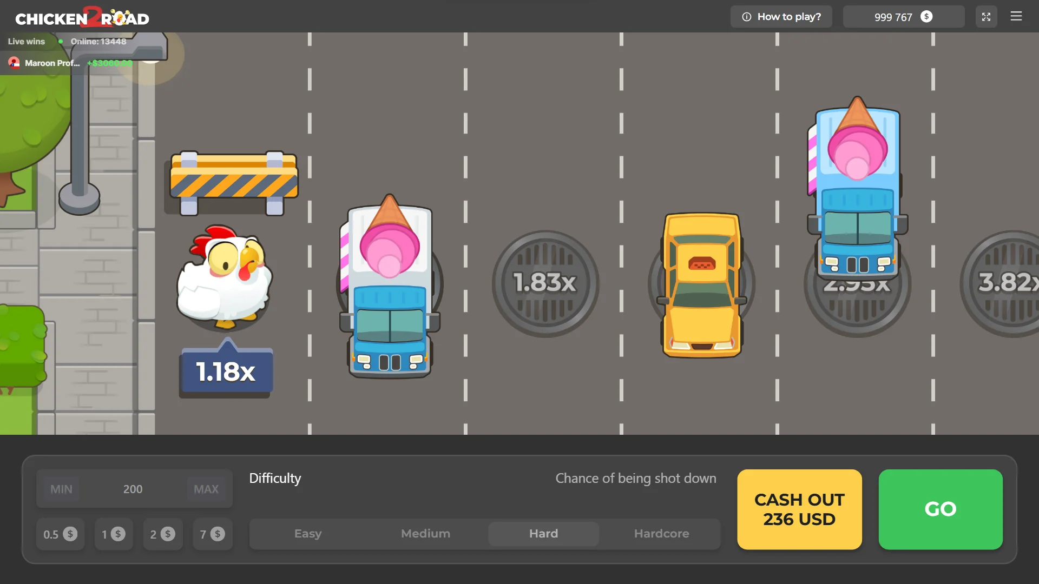The width and height of the screenshot is (1039, 584).
Task: Click the striped road barrier
Action: click(234, 183)
